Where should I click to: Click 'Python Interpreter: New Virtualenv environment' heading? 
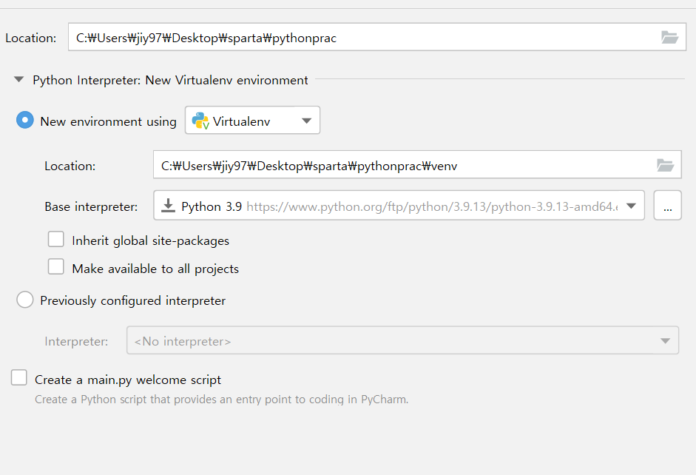[170, 81]
